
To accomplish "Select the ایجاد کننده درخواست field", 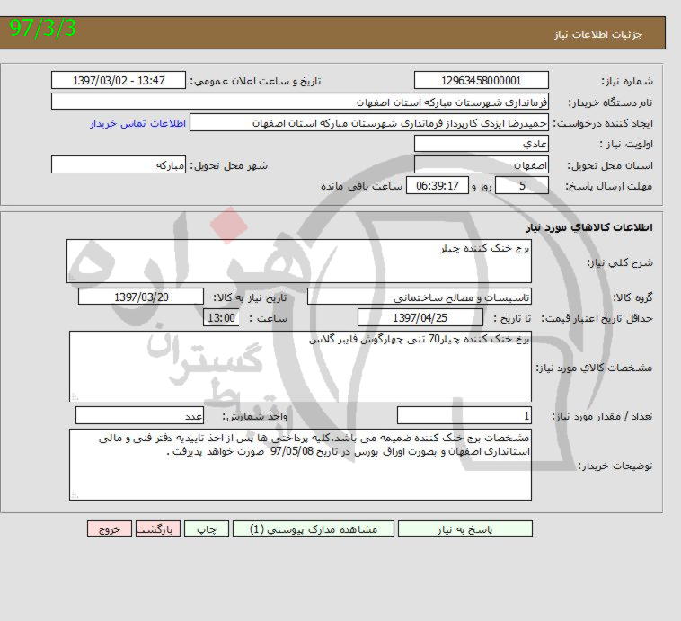I will pos(369,122).
